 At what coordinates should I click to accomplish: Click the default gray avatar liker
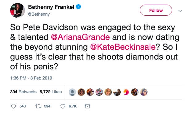pyautogui.click(x=72, y=92)
